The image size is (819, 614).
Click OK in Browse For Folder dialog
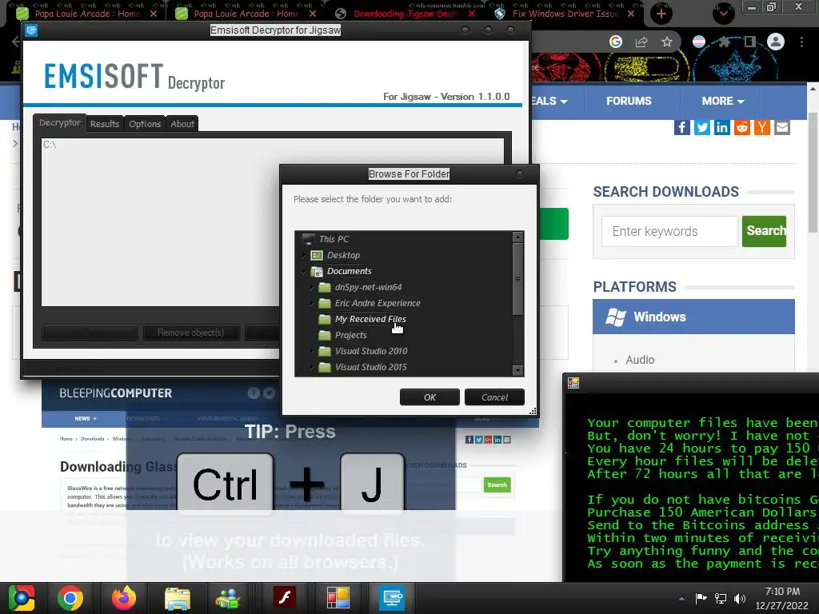click(x=429, y=397)
